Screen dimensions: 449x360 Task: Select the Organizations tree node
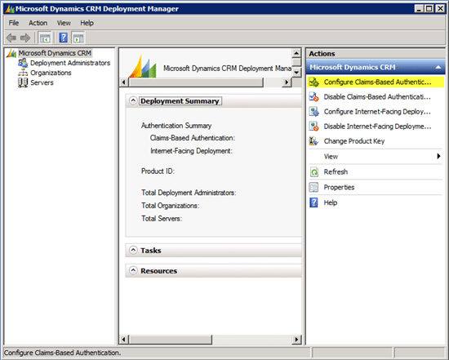coord(51,73)
